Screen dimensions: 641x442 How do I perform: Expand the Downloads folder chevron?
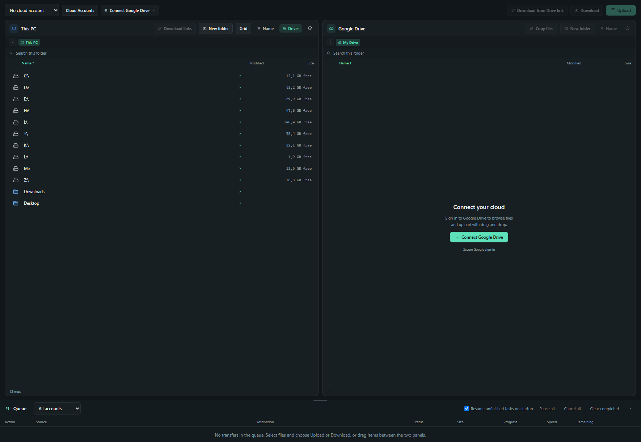[x=240, y=192]
